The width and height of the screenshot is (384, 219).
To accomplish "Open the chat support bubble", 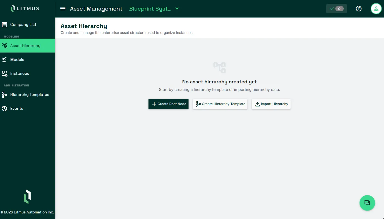I will [367, 203].
